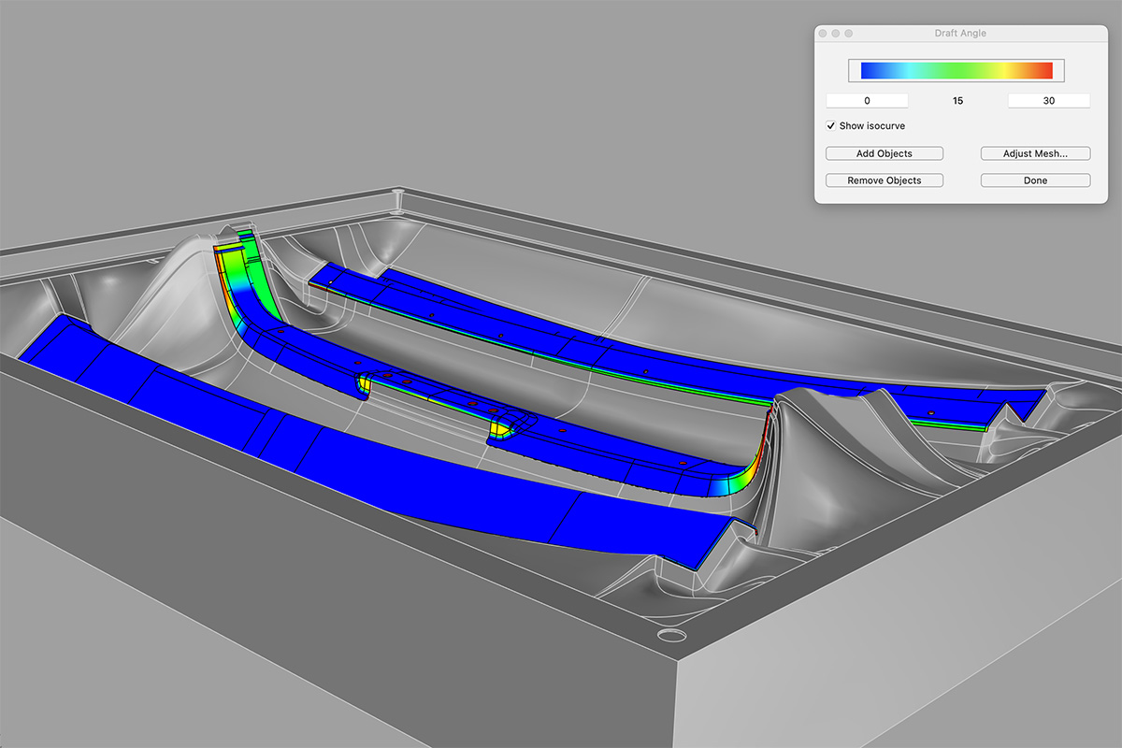The image size is (1122, 748).
Task: Toggle the Show isocurve checkbox
Action: (x=831, y=125)
